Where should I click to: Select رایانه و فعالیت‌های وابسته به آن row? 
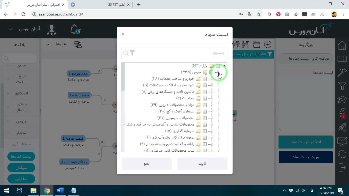167,144
